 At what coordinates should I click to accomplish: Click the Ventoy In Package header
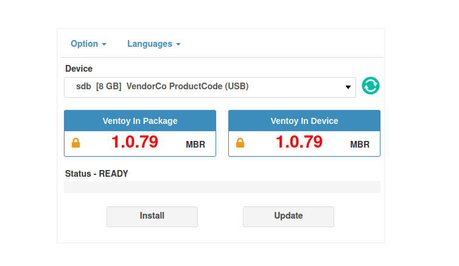point(140,121)
